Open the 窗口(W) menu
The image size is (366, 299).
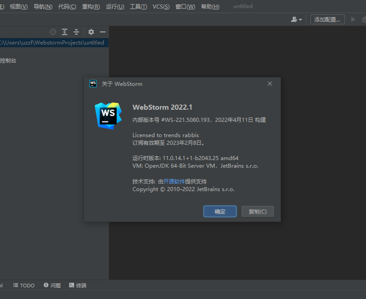[x=185, y=7]
